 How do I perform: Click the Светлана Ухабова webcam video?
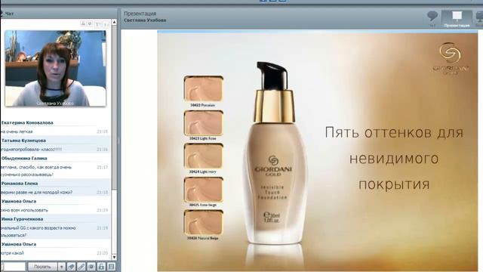coord(55,68)
